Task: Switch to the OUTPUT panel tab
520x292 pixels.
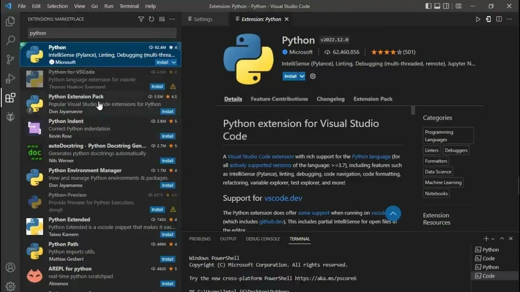Action: tap(228, 239)
